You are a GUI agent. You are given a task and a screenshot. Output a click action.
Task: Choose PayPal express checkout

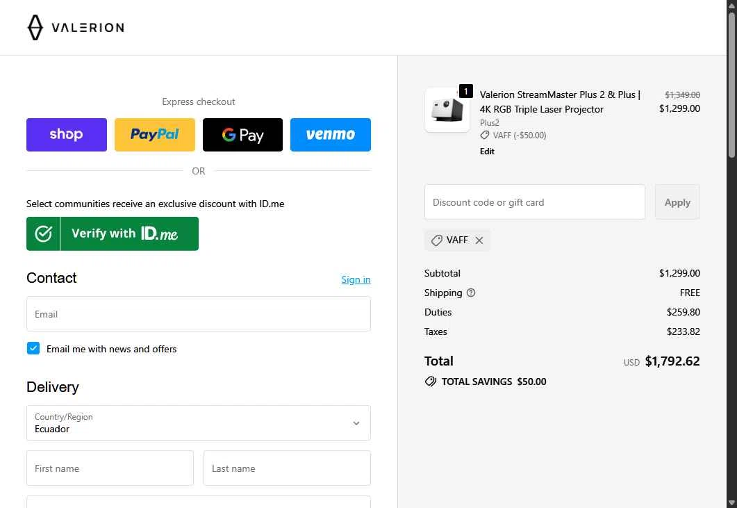coord(155,135)
